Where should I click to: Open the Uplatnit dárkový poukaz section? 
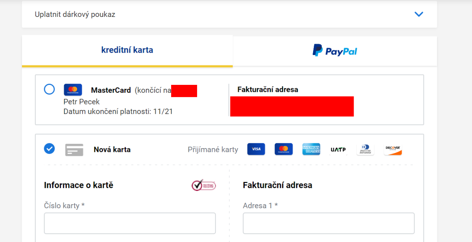point(75,15)
